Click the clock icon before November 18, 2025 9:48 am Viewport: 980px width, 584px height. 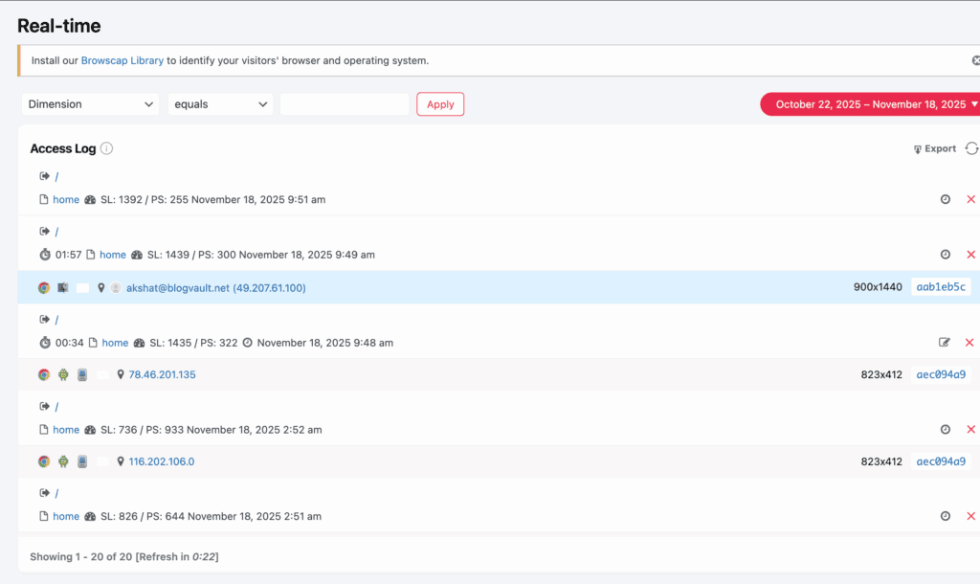pyautogui.click(x=248, y=343)
